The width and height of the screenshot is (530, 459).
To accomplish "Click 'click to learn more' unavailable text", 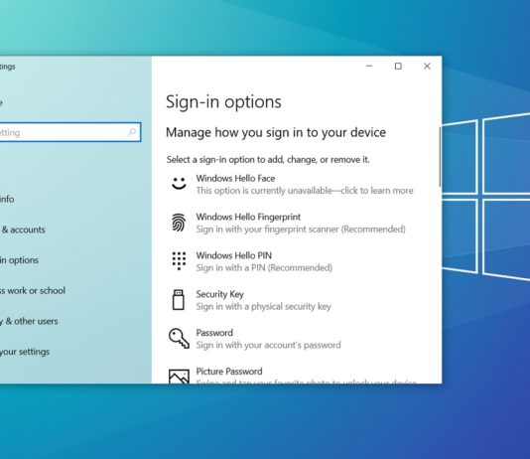I will tap(377, 191).
